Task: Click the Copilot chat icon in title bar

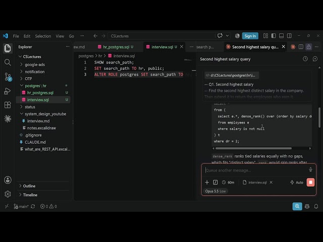Action: (x=220, y=36)
